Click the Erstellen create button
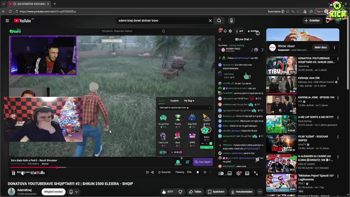 tap(312, 21)
